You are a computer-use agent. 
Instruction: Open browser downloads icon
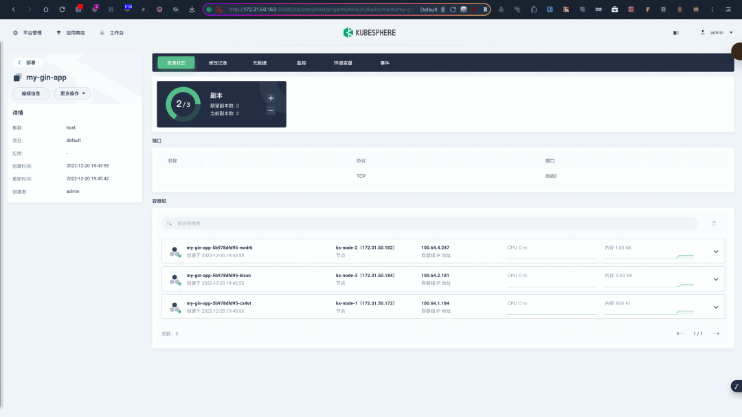pyautogui.click(x=192, y=9)
